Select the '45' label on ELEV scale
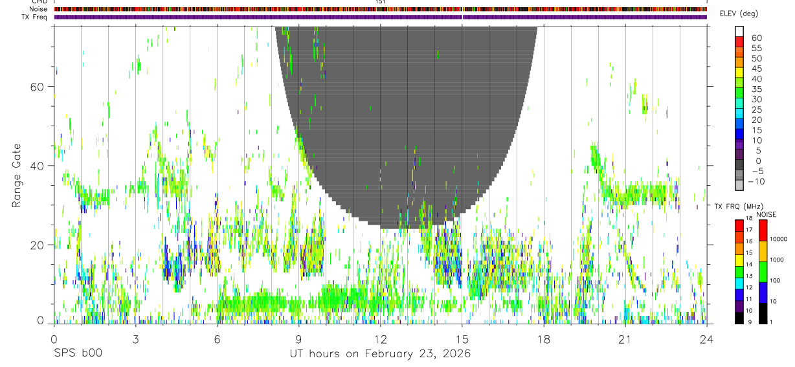The height and width of the screenshot is (367, 795). [x=756, y=69]
